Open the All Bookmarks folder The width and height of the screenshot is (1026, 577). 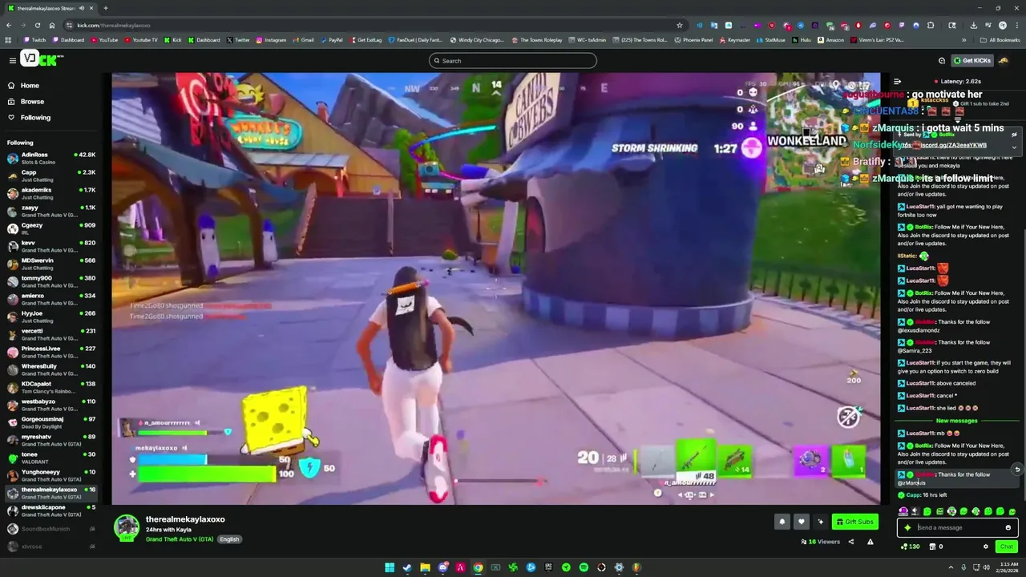pos(1000,39)
